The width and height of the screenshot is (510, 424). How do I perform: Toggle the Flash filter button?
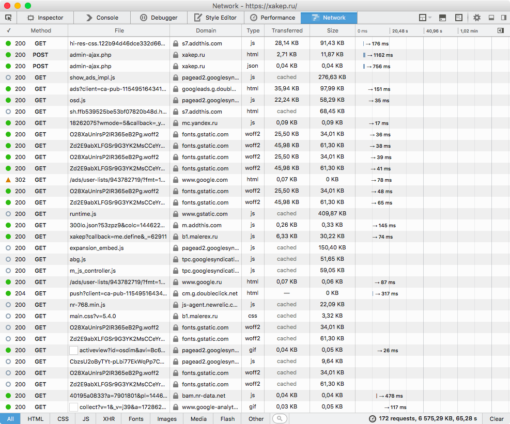pyautogui.click(x=227, y=419)
